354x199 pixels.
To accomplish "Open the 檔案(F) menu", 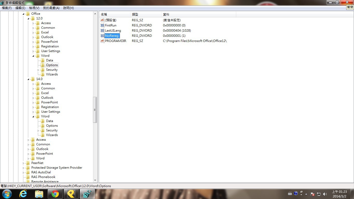I will [7, 8].
